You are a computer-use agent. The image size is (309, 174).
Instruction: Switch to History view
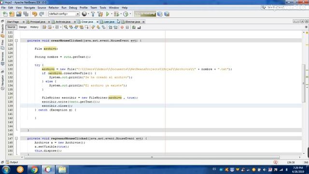pyautogui.click(x=34, y=27)
